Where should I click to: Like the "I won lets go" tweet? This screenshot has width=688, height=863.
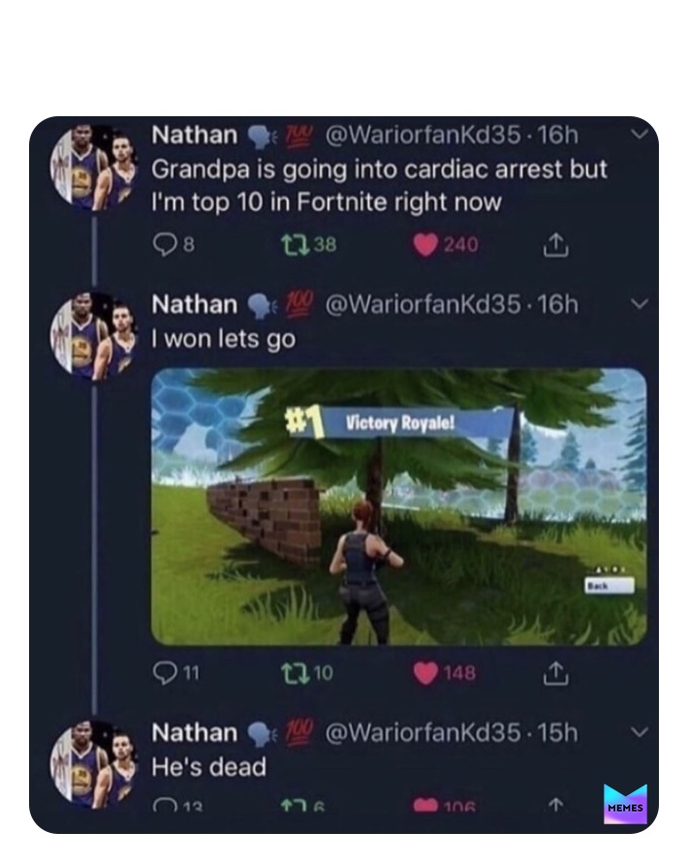coord(425,672)
